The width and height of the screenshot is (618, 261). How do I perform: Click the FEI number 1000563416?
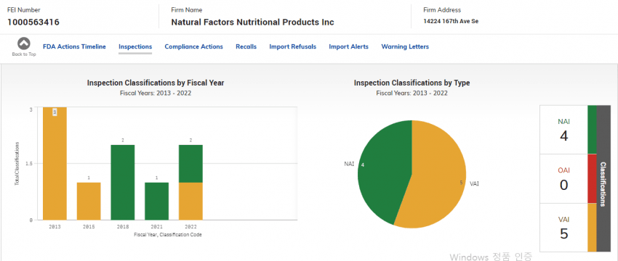point(33,22)
